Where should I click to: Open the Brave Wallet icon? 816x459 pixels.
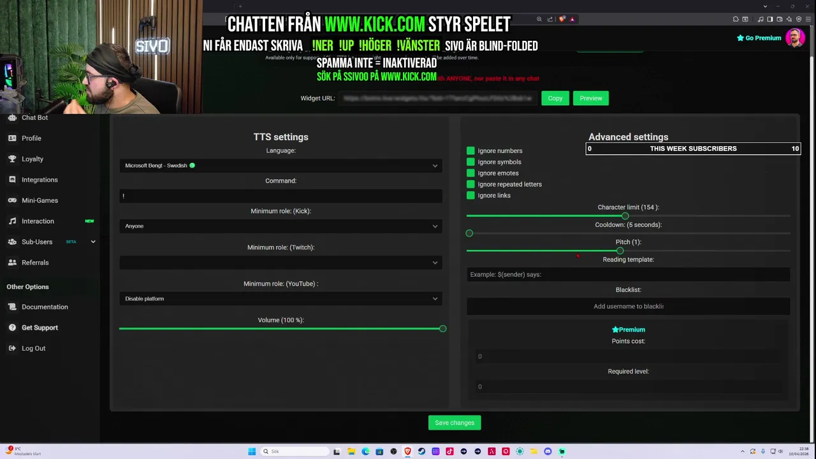click(x=780, y=19)
